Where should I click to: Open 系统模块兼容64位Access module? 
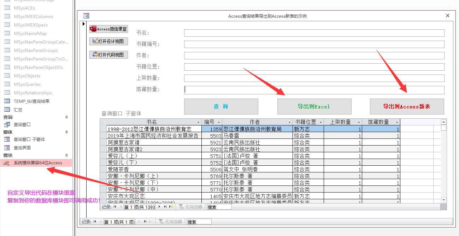coord(38,163)
